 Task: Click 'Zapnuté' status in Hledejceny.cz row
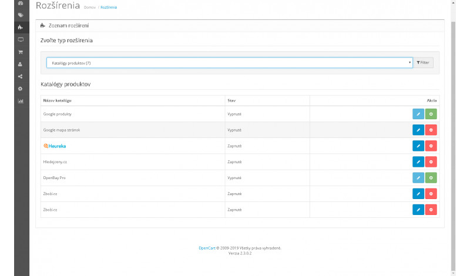coord(234,162)
